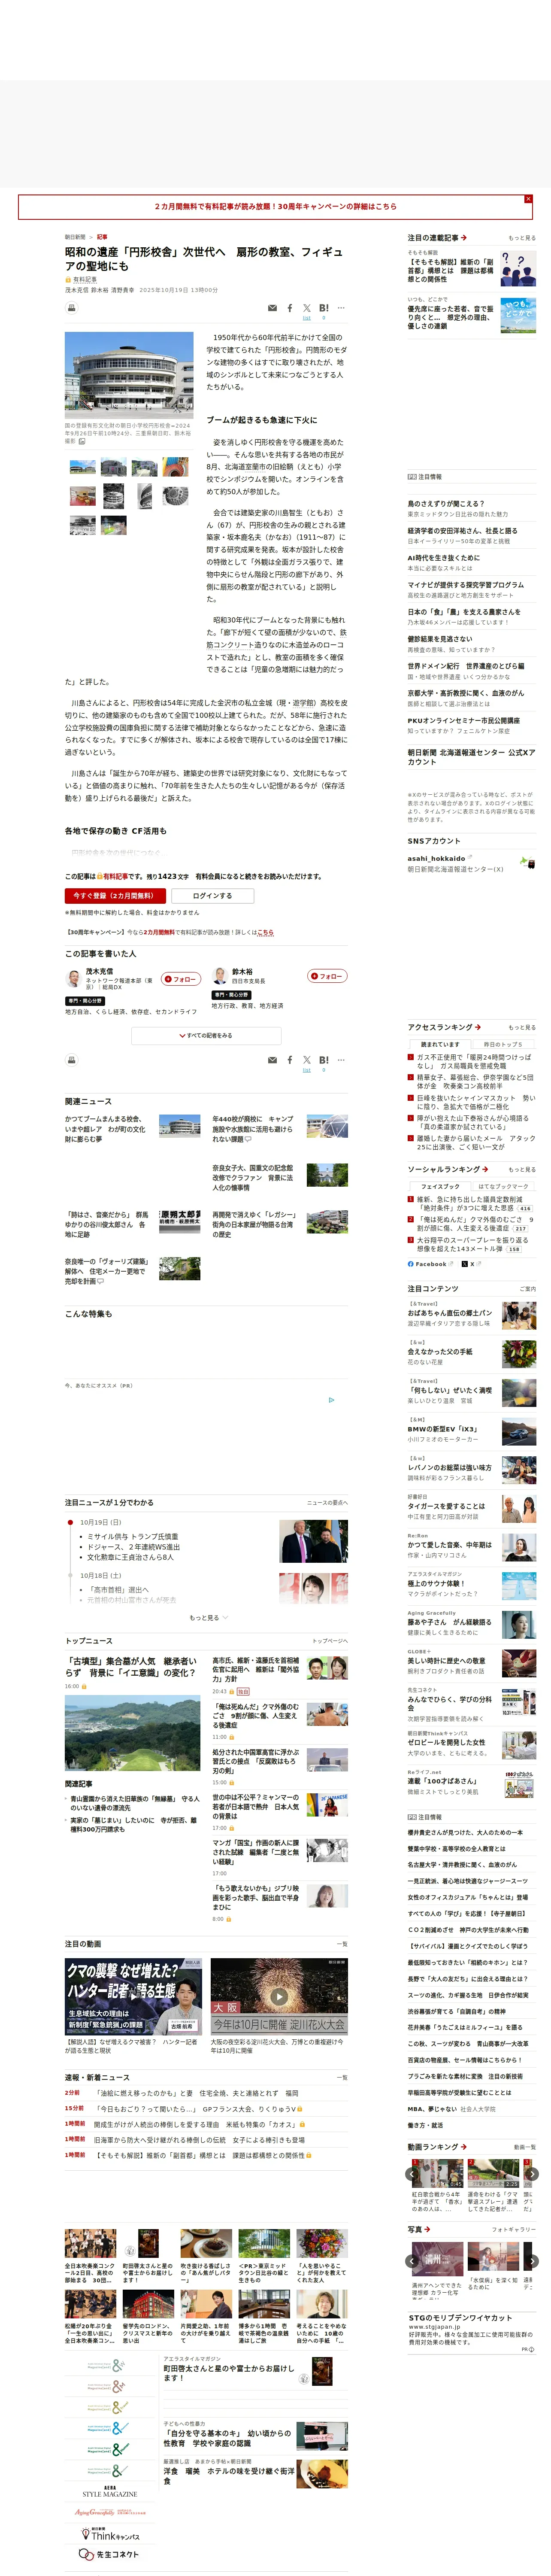Open main photo of the round school building
Viewport: 551px width, 2576px height.
coord(129,375)
